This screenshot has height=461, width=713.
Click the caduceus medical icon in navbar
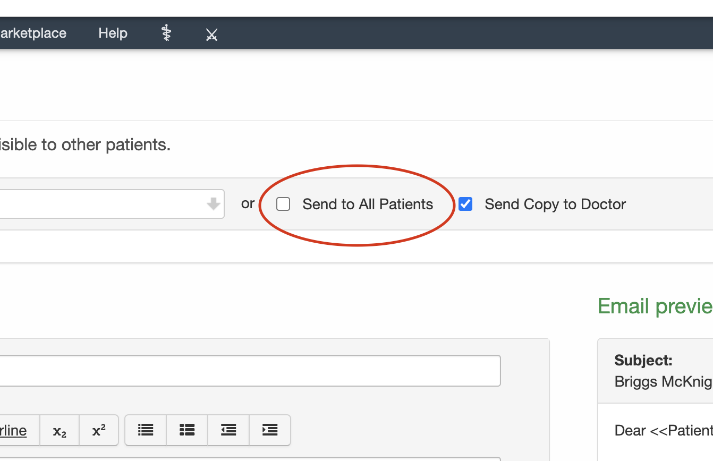point(166,33)
